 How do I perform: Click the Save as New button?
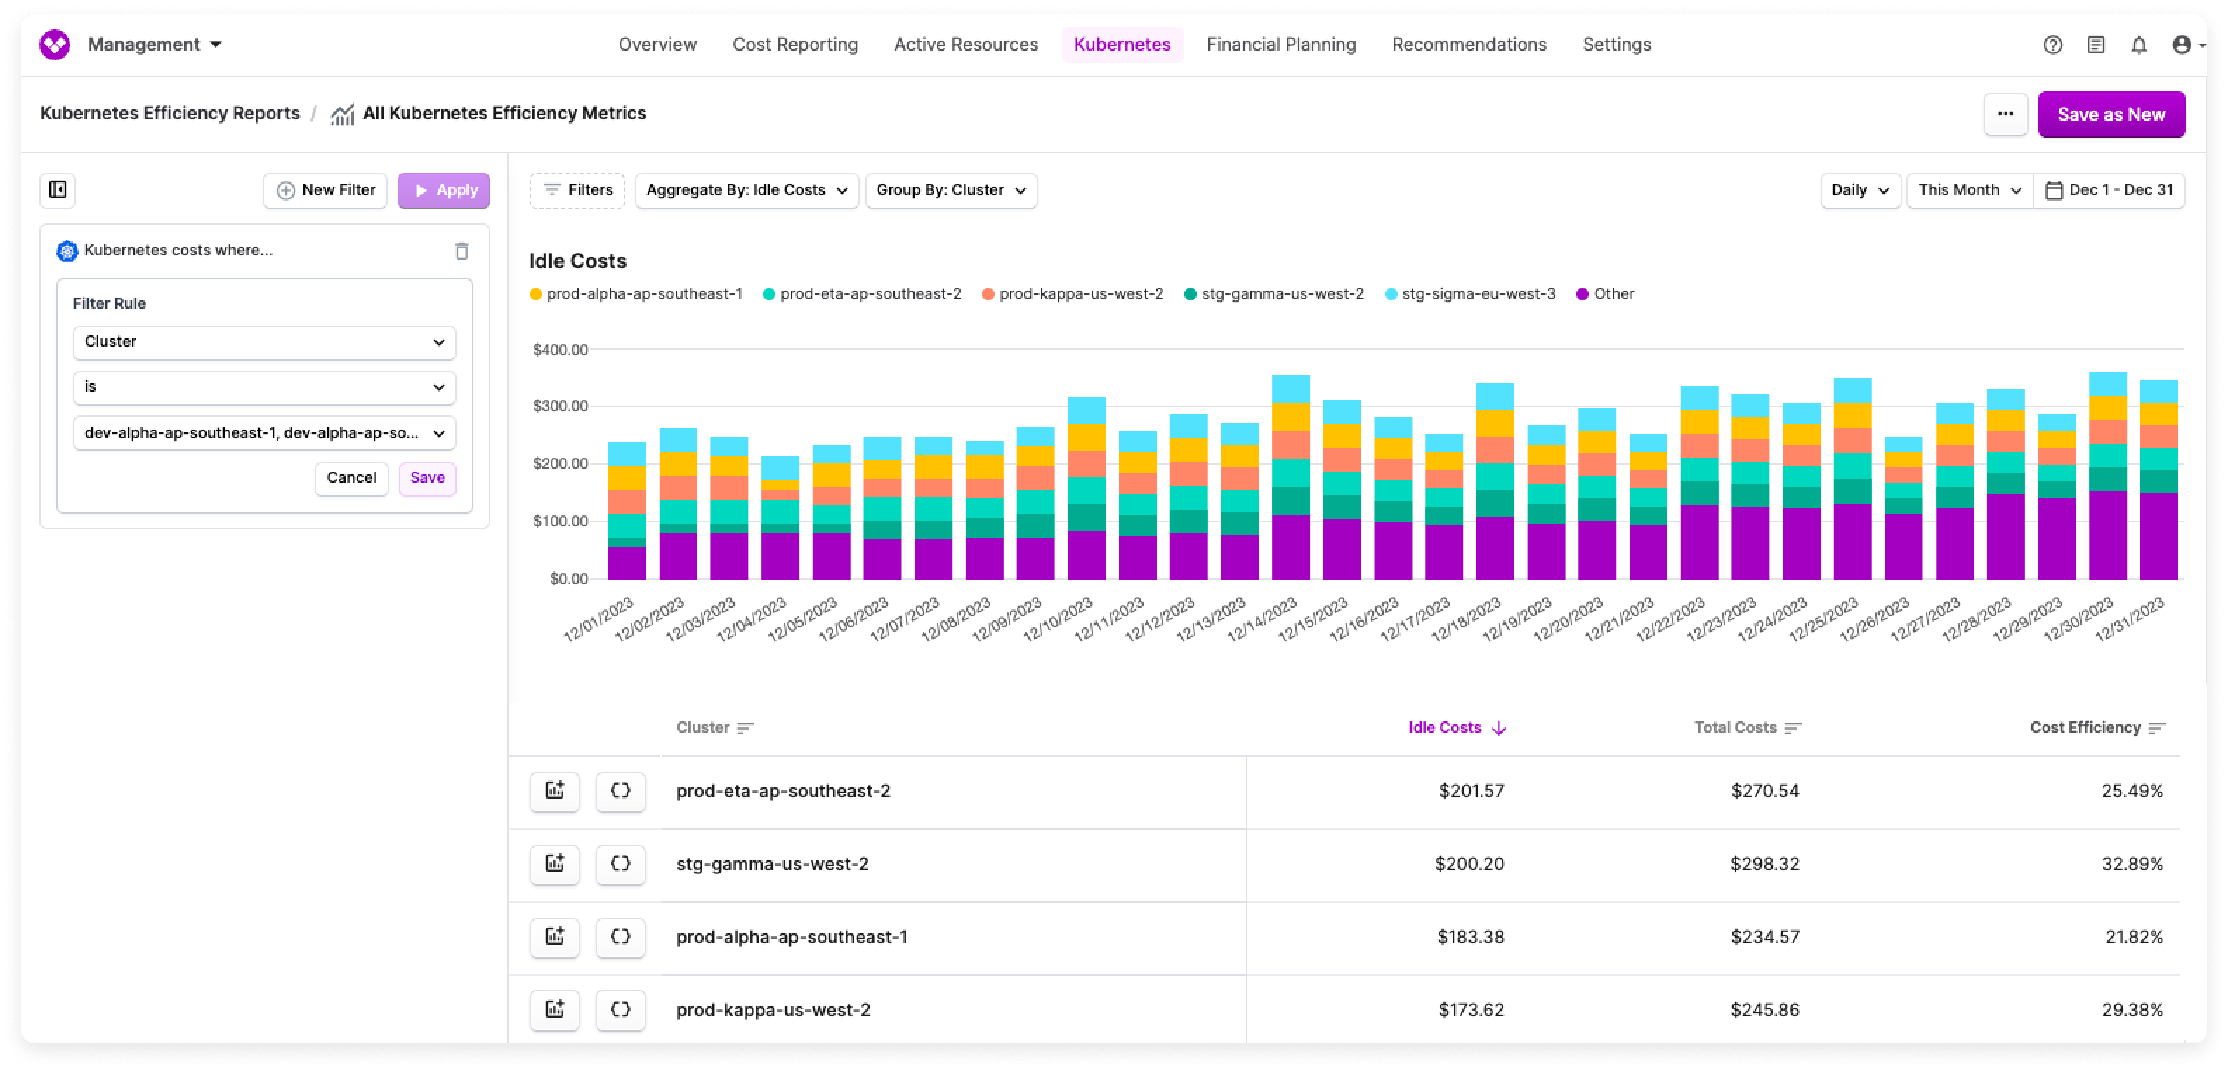[2111, 113]
